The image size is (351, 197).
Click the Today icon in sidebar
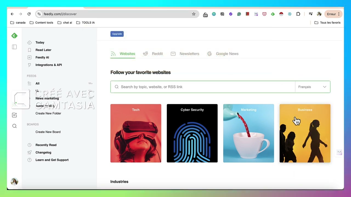pos(29,42)
